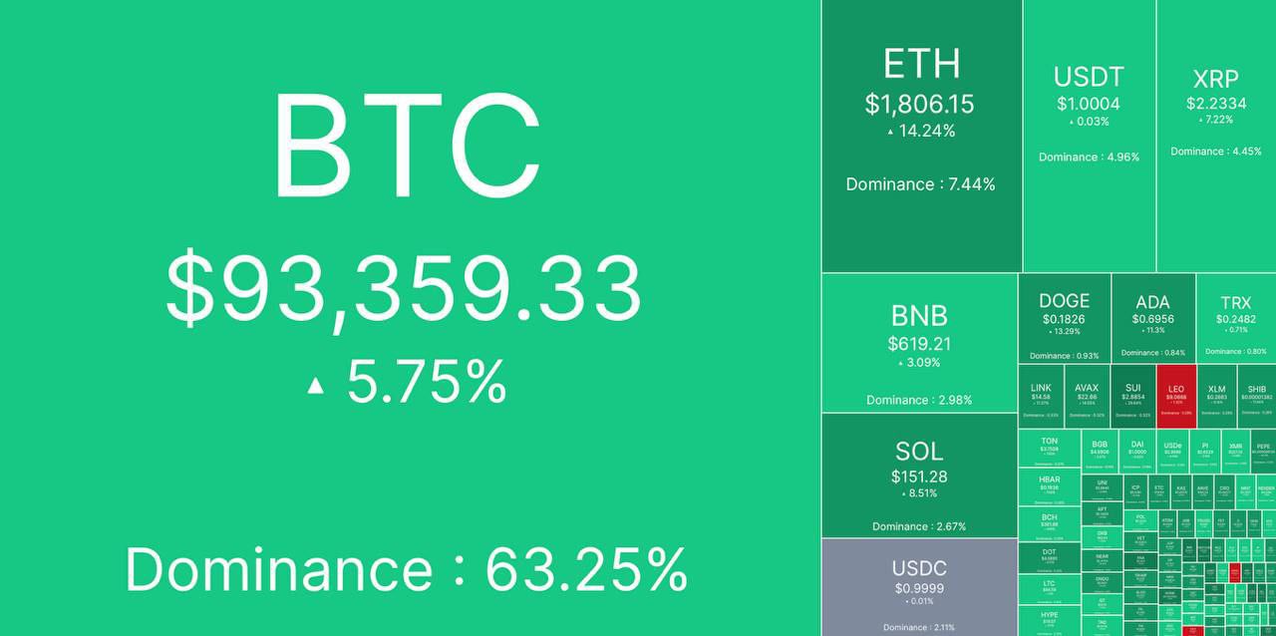Open the SHIB tile
Image resolution: width=1276 pixels, height=636 pixels.
click(1257, 397)
